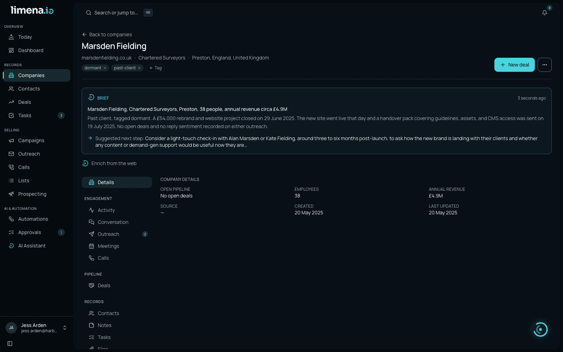
Task: Collapse the sidebar panel toggle icon
Action: tap(10, 344)
